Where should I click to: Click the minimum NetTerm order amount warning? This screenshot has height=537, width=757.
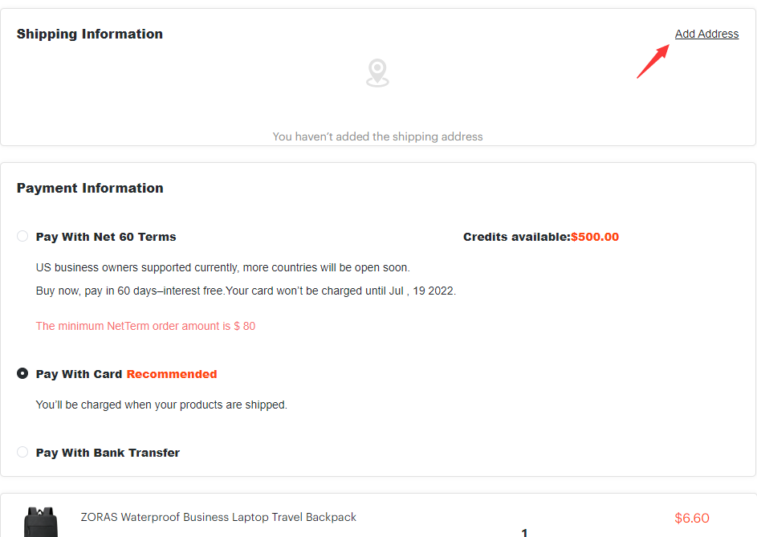tap(145, 326)
